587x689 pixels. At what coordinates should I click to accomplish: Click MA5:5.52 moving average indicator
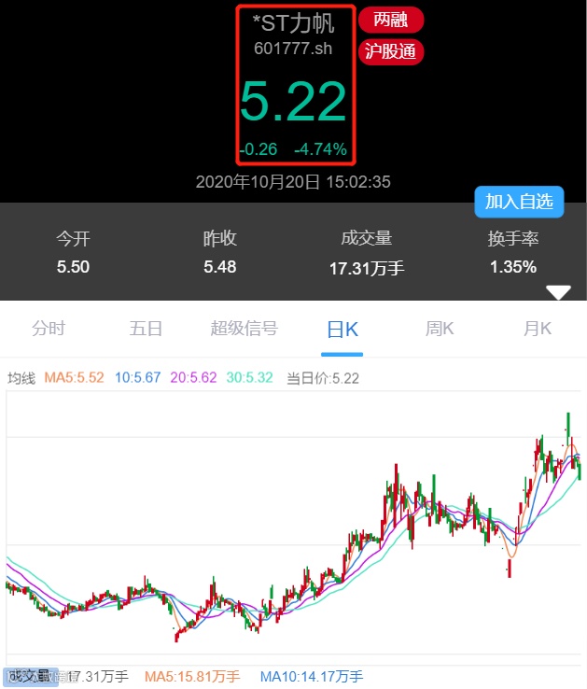click(x=75, y=378)
